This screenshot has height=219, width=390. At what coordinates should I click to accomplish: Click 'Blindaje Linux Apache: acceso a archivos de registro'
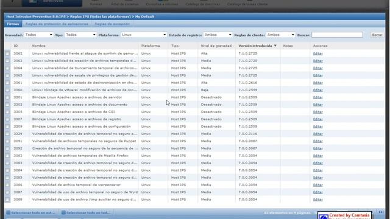[77, 119]
